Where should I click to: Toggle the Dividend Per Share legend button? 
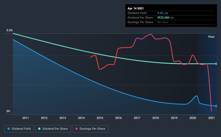pos(53,129)
